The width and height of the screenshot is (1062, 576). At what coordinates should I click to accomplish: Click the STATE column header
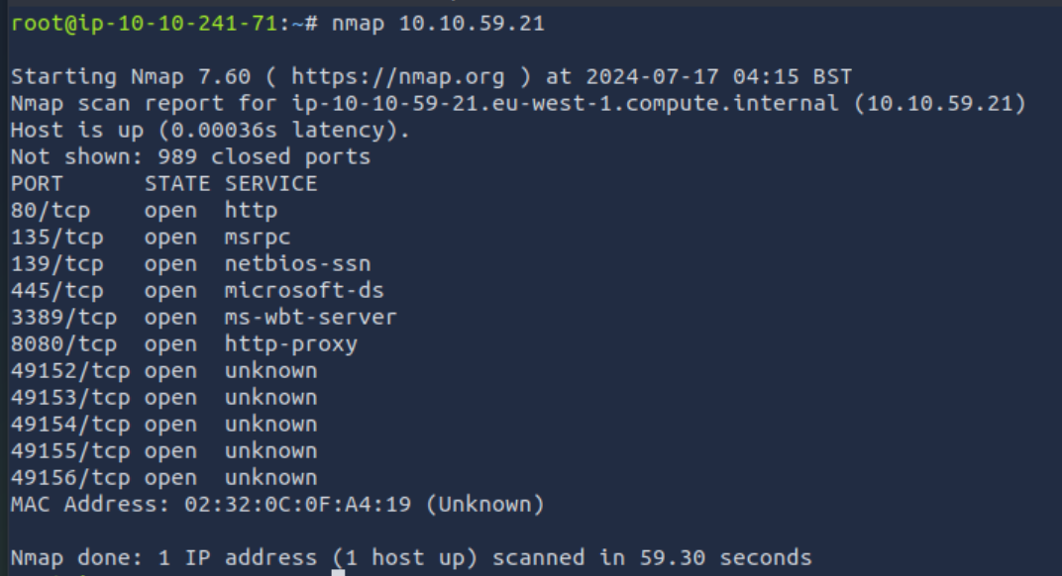[x=176, y=184]
